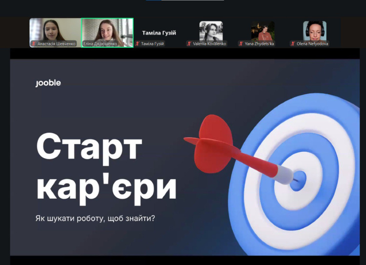Select Olena Nefyodova's profile picture tile
366x265 pixels.
pos(315,31)
